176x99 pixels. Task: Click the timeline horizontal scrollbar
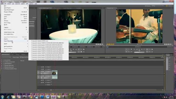[105, 90]
